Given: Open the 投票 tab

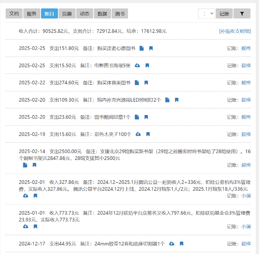Looking at the screenshot, I should pos(67,14).
